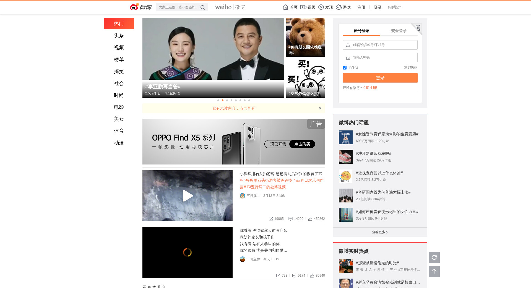This screenshot has height=288, width=531.
Task: Open the 视频 video nav icon
Action: pyautogui.click(x=303, y=7)
